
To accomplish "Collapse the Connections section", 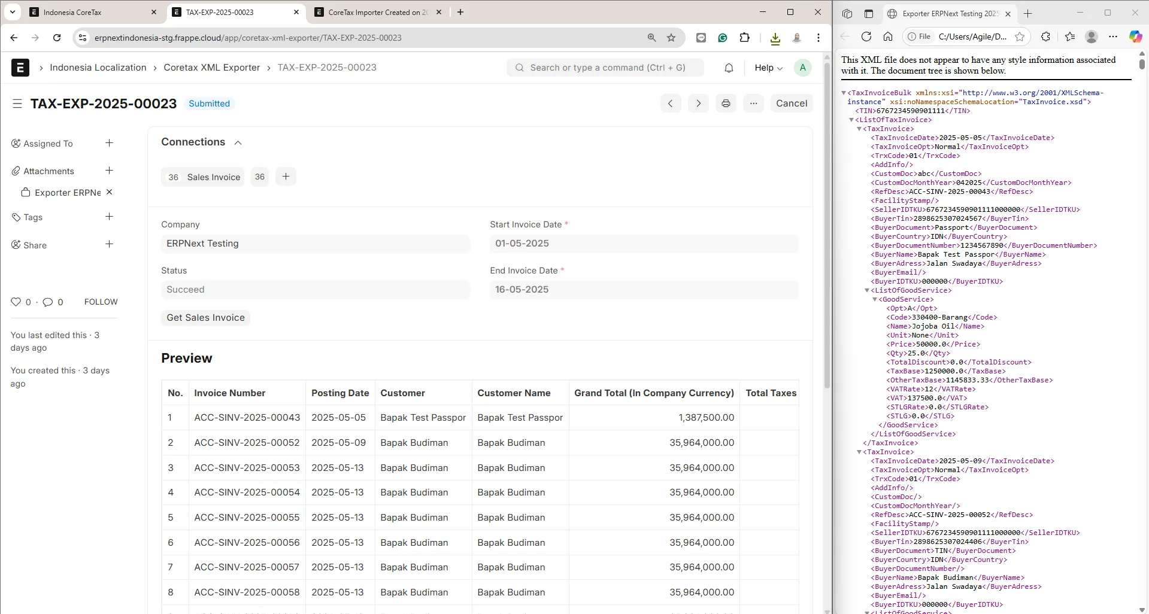I will pyautogui.click(x=238, y=142).
